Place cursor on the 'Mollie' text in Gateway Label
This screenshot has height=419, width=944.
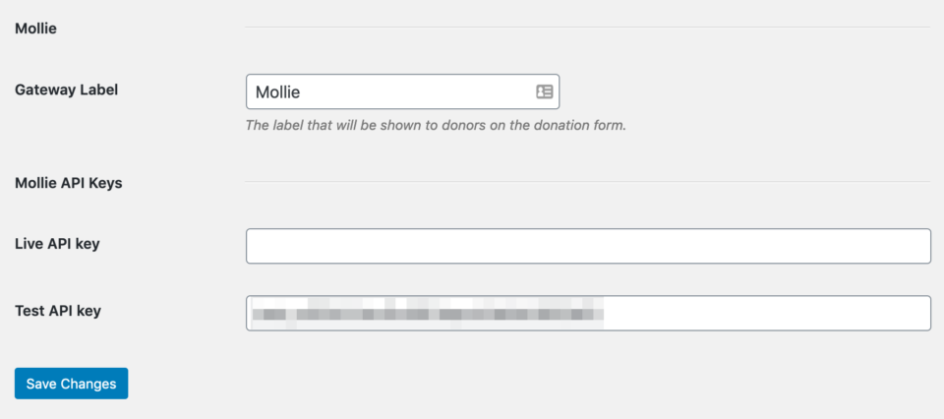point(277,92)
